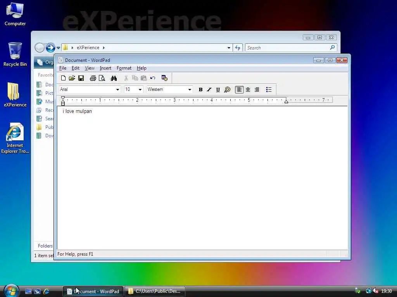Click the Start orb button
The height and width of the screenshot is (297, 397).
coord(11,290)
